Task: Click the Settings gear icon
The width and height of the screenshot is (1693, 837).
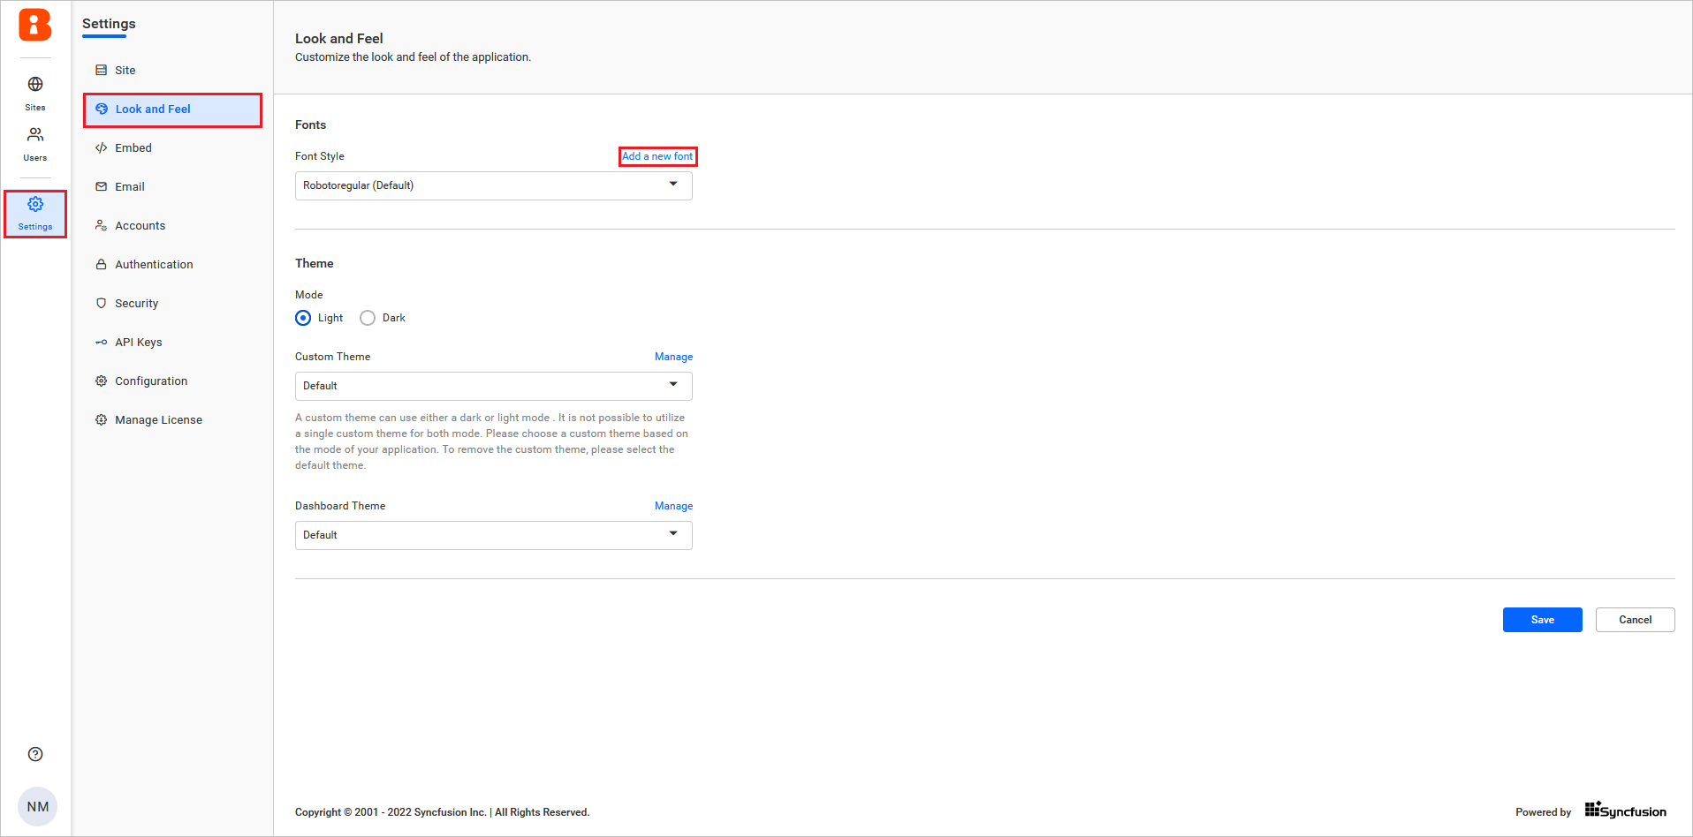Action: click(35, 205)
